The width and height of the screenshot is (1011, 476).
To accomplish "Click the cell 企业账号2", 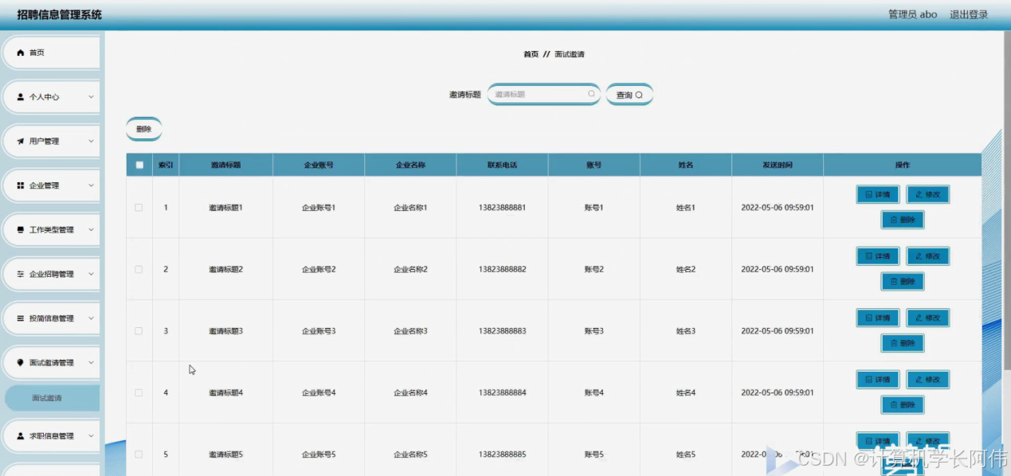I will click(x=319, y=269).
